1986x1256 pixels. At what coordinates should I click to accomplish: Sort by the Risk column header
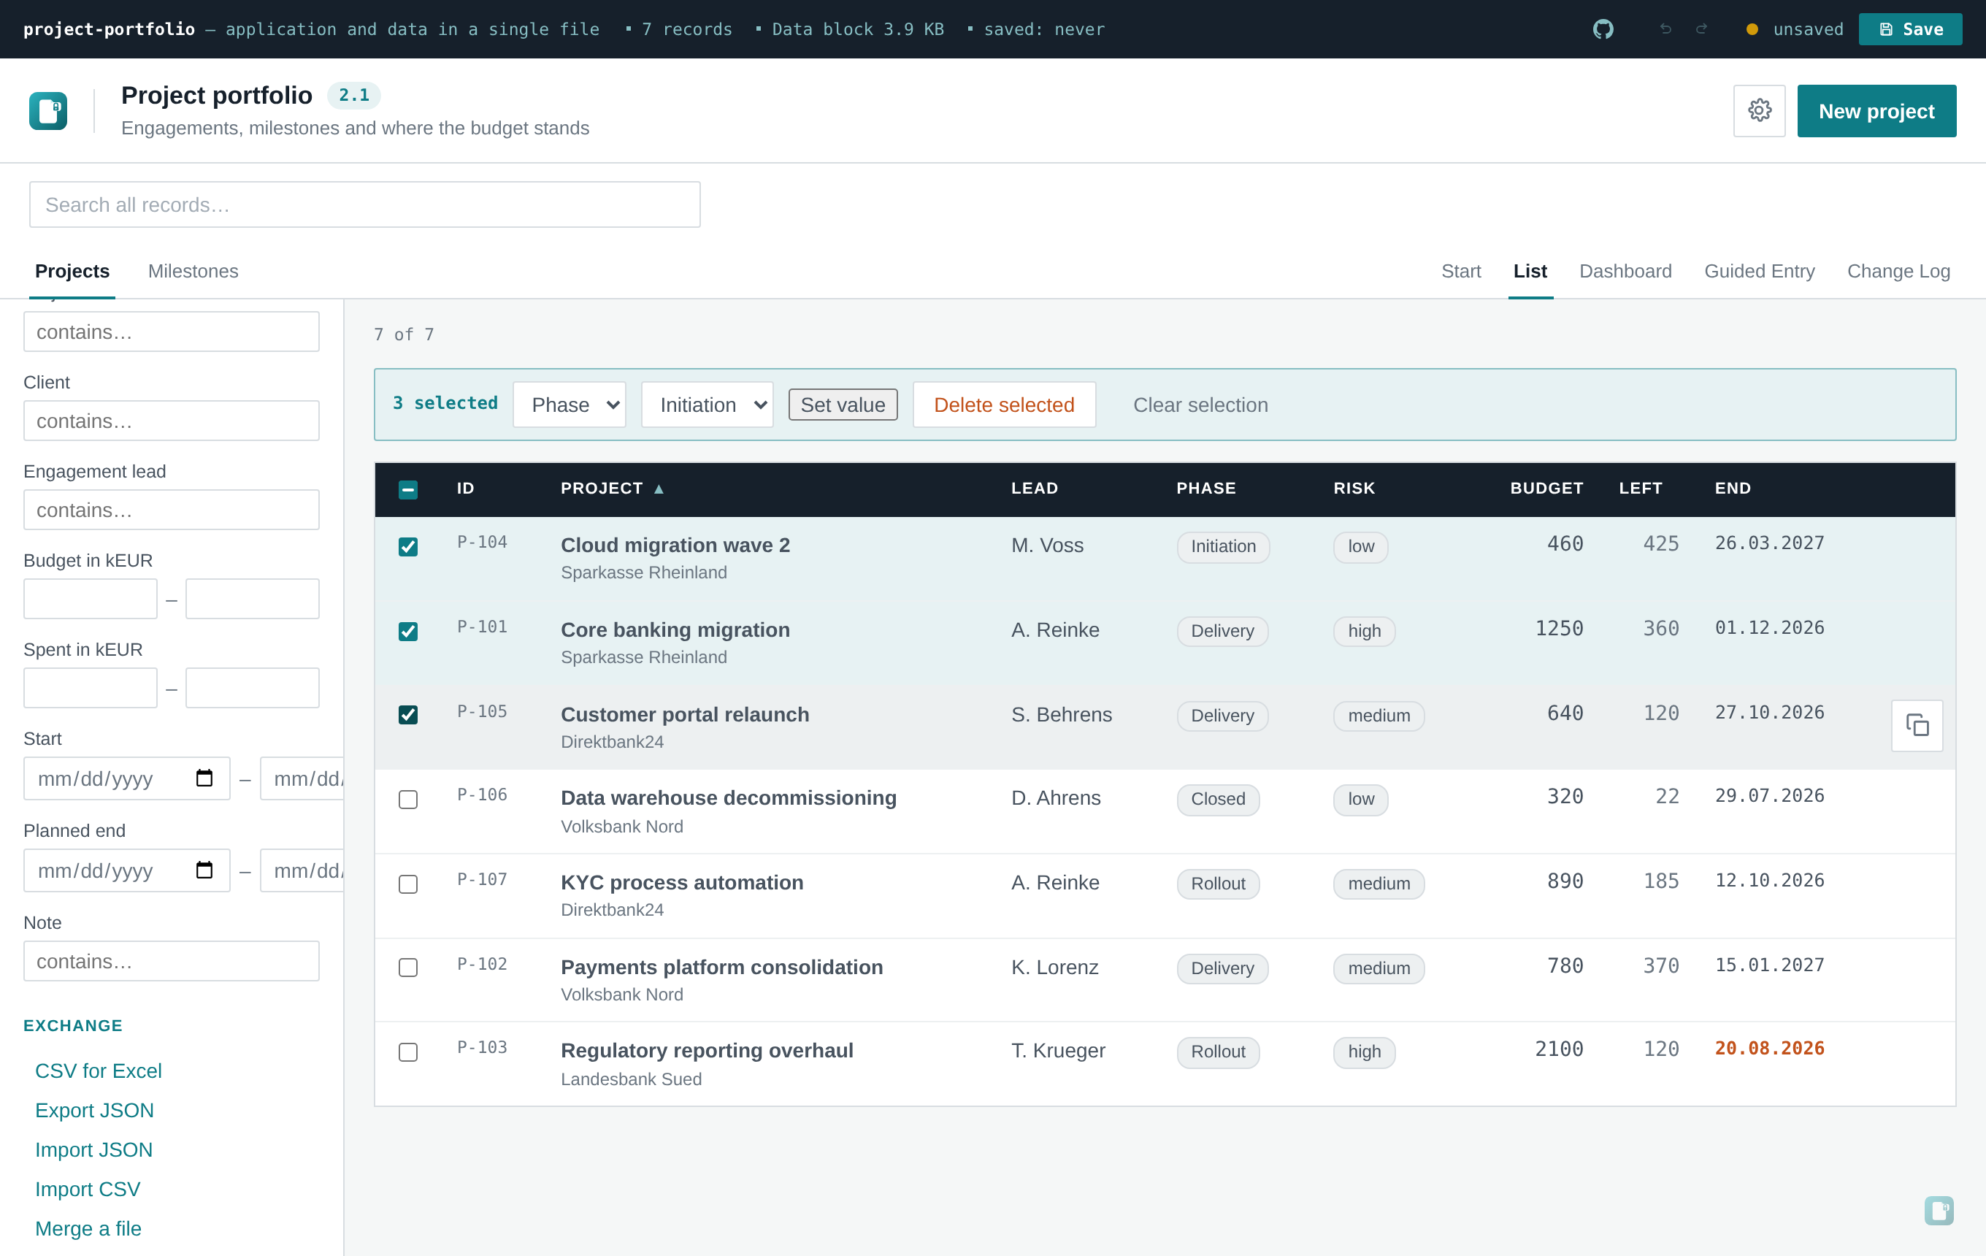(x=1354, y=489)
